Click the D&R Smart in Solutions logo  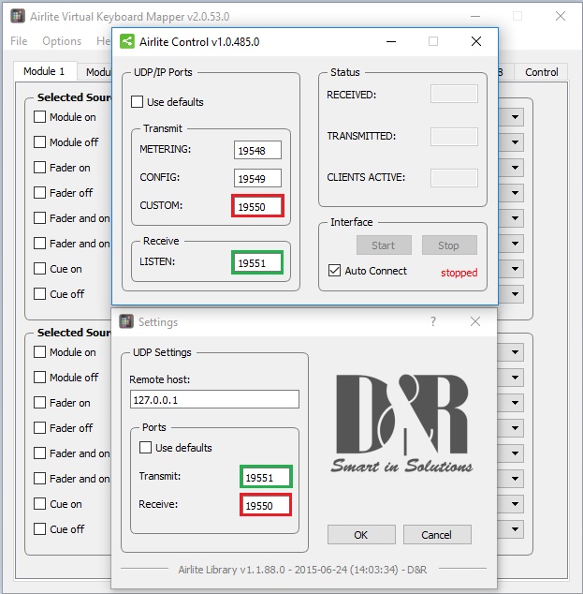(401, 423)
